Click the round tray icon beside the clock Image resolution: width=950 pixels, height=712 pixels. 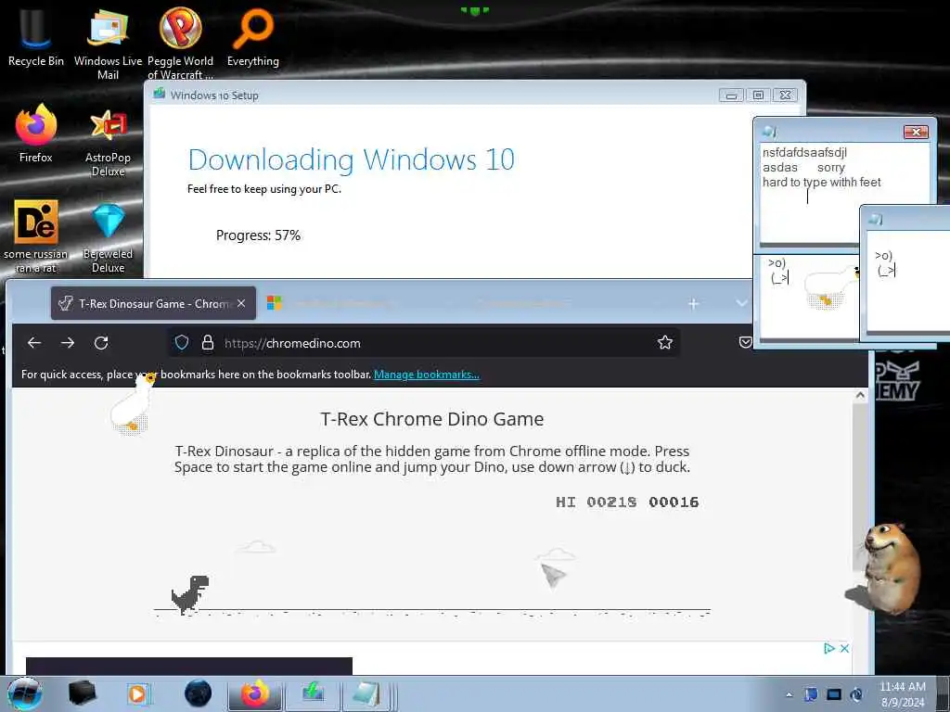click(x=856, y=694)
